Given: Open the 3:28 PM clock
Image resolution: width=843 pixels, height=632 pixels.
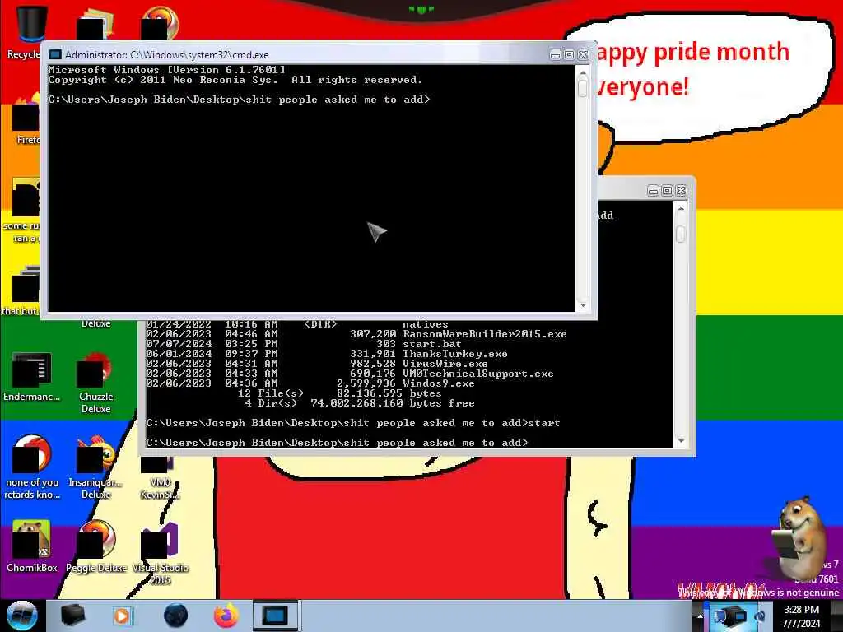Looking at the screenshot, I should pyautogui.click(x=801, y=610).
